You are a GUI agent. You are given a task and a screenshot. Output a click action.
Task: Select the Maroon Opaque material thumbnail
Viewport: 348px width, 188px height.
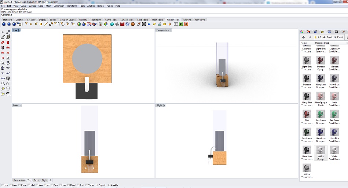pos(321,60)
